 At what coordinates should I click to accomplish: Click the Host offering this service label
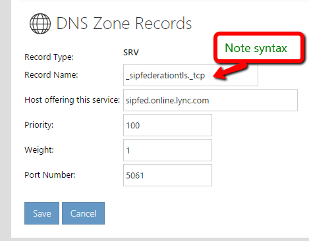point(72,100)
